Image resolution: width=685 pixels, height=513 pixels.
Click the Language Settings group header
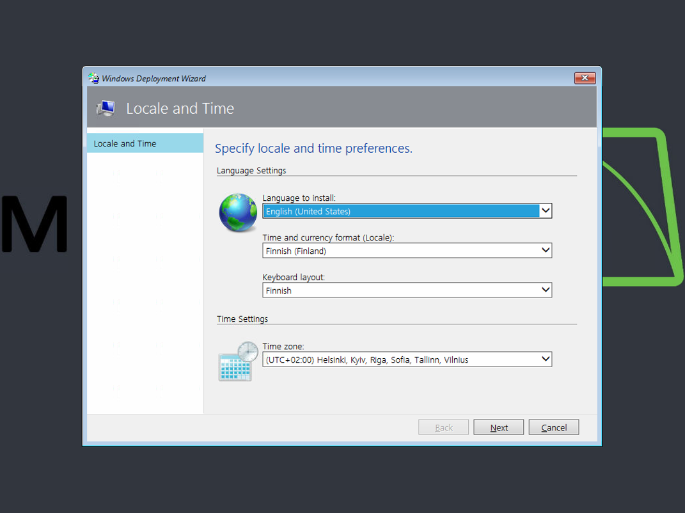251,171
